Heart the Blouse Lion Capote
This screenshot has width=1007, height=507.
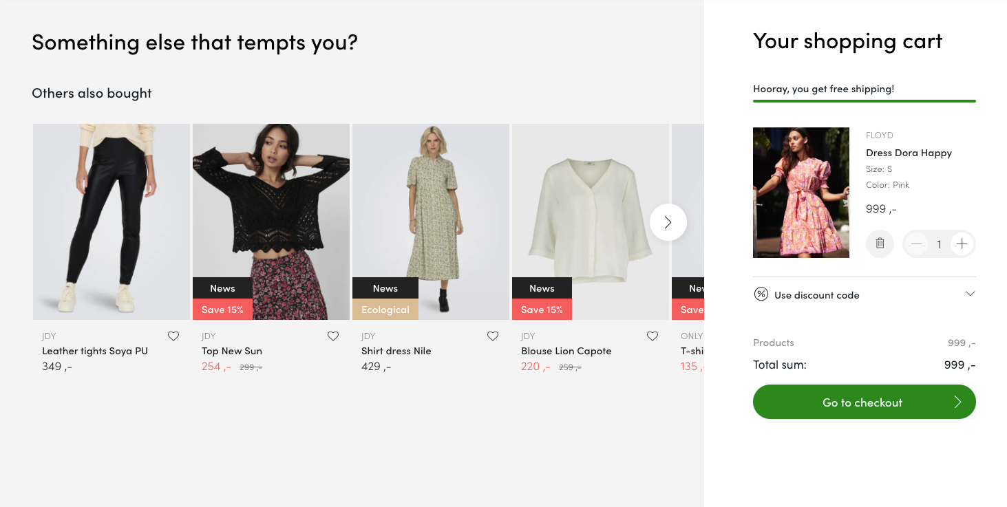(653, 336)
